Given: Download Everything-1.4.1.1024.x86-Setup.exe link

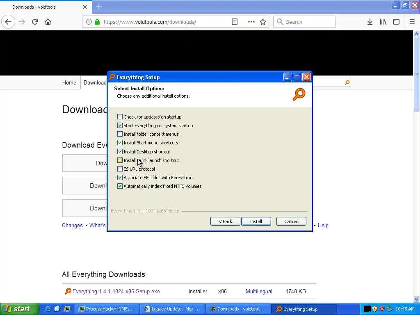Looking at the screenshot, I should tap(116, 292).
